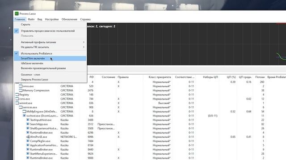The image size is (286, 160).
Task: Select the SearchApp.exe icon
Action: (28, 124)
